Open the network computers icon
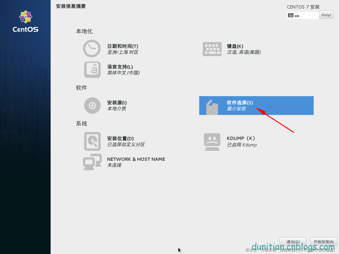The width and height of the screenshot is (339, 254). pyautogui.click(x=92, y=162)
